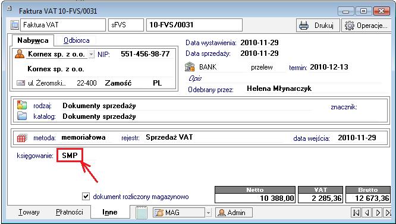Click the rodzaj folder icon
Image resolution: width=396 pixels, height=224 pixels.
(22, 105)
